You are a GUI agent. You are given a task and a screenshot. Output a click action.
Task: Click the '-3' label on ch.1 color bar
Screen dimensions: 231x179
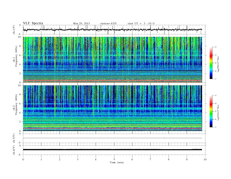(215, 47)
